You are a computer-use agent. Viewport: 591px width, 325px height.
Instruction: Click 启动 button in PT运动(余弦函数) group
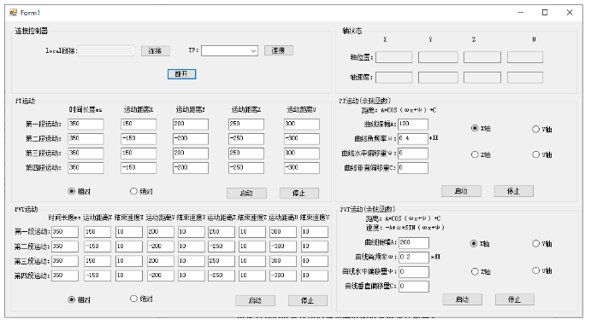[461, 191]
